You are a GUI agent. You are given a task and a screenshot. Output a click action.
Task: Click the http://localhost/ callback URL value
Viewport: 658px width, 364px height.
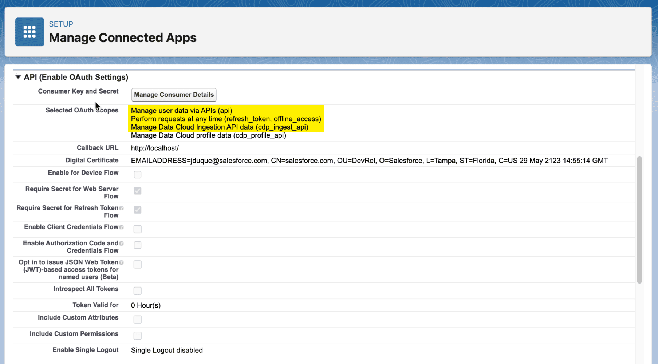pos(155,148)
